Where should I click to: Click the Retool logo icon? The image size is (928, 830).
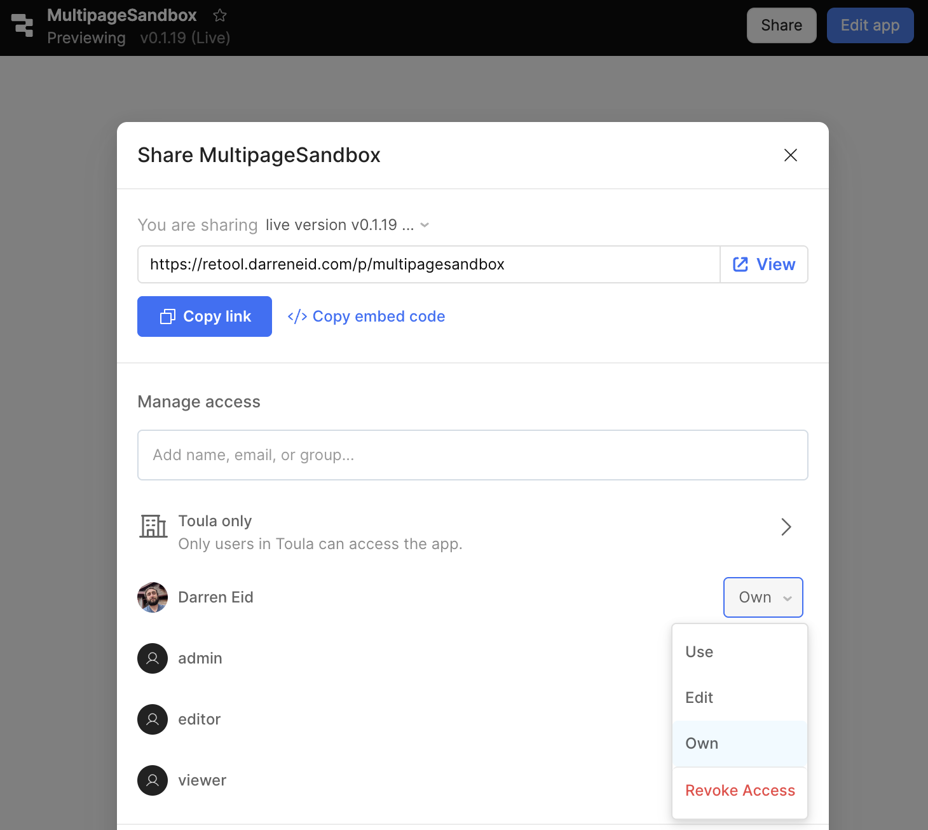pyautogui.click(x=23, y=25)
